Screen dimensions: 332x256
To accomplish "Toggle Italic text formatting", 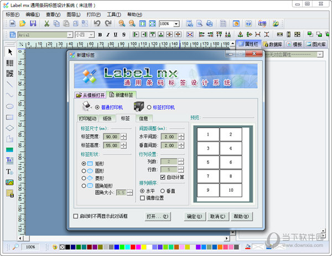I will click(x=108, y=34).
